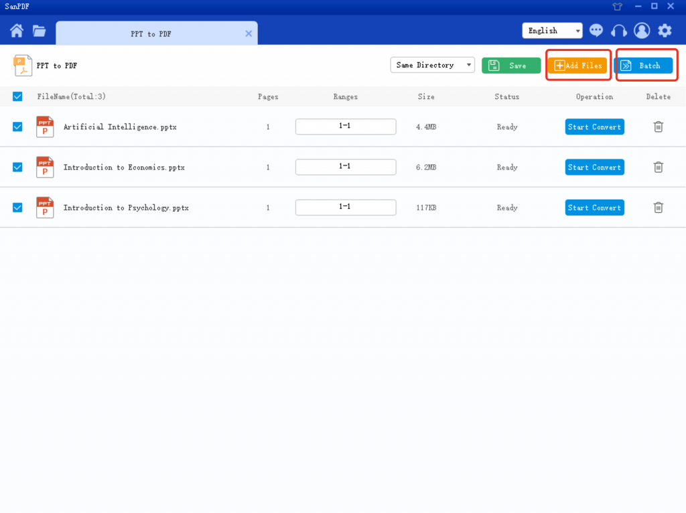
Task: Click the range field for Introduction to Psychology.pptx
Action: (346, 207)
